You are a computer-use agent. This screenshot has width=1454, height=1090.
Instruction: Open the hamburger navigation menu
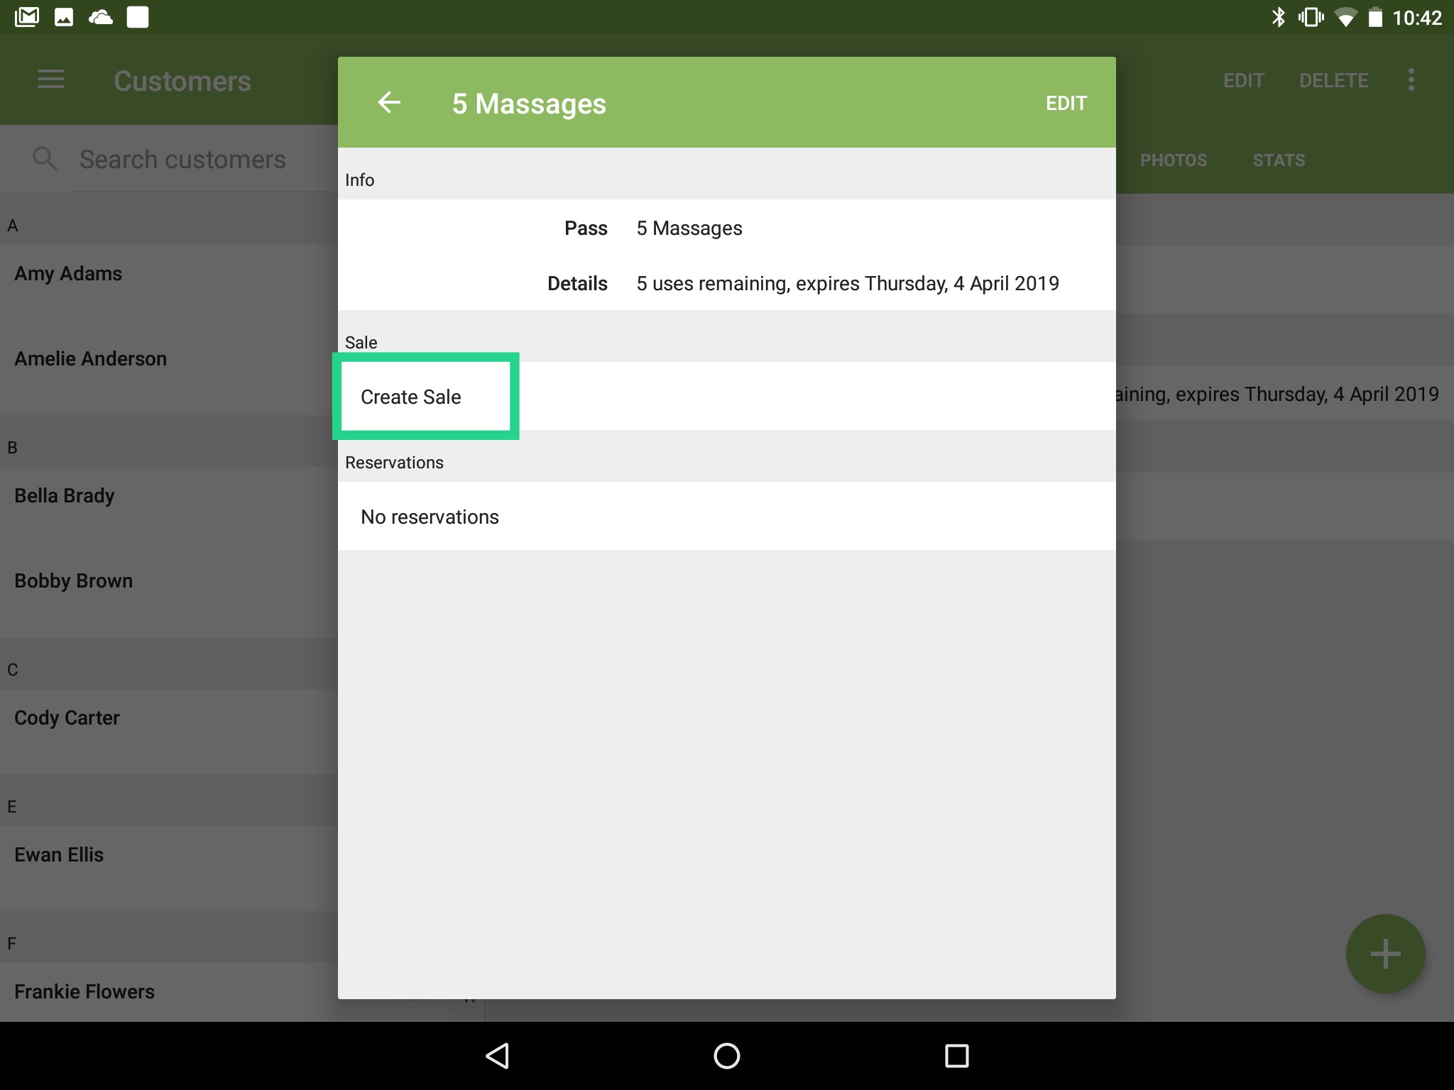point(51,79)
